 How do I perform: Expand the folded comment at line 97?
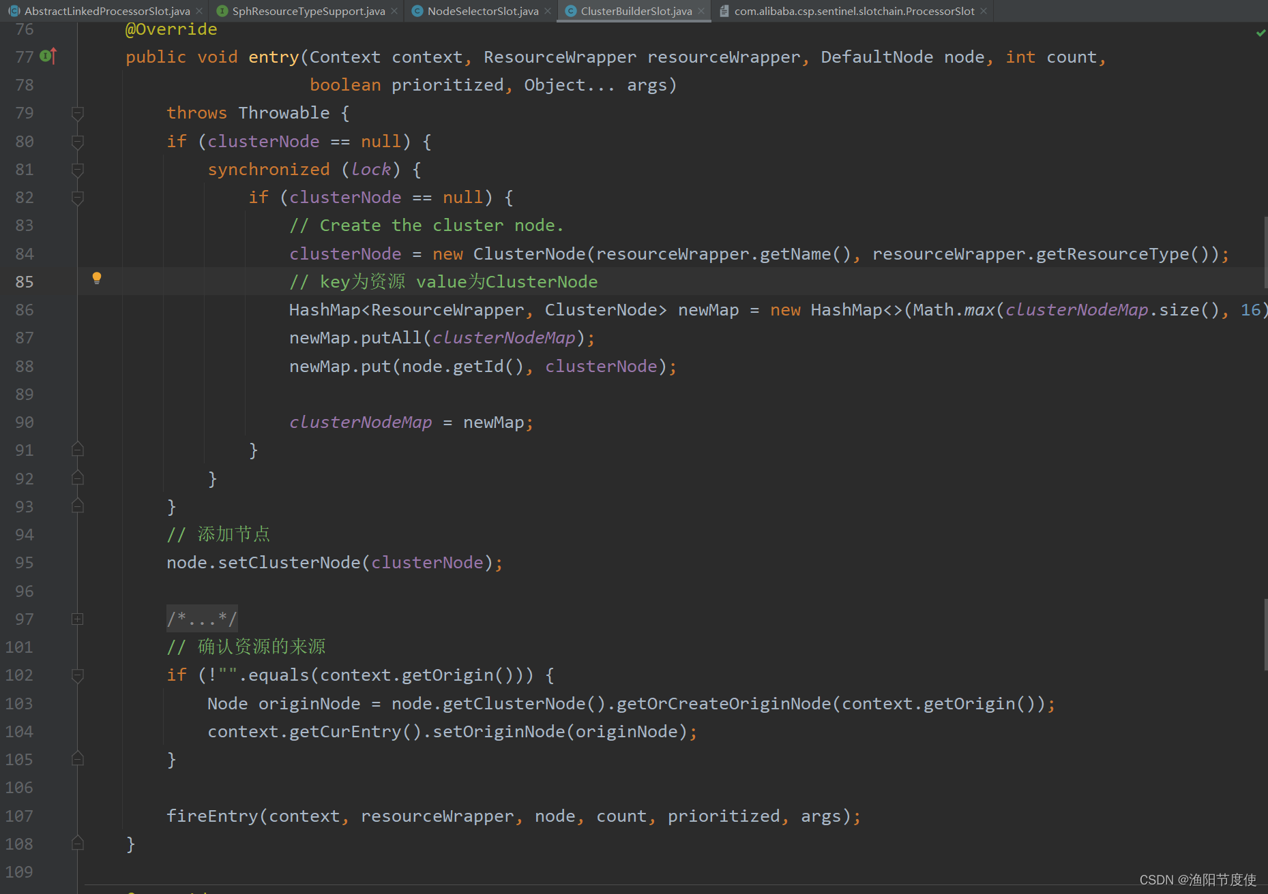click(78, 619)
